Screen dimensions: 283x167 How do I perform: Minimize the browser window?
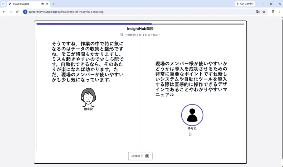(263, 4)
